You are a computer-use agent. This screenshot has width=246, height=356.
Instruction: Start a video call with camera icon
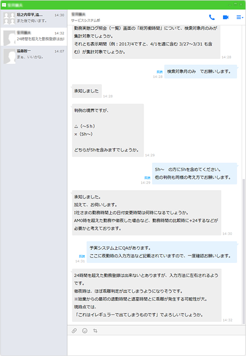(225, 17)
